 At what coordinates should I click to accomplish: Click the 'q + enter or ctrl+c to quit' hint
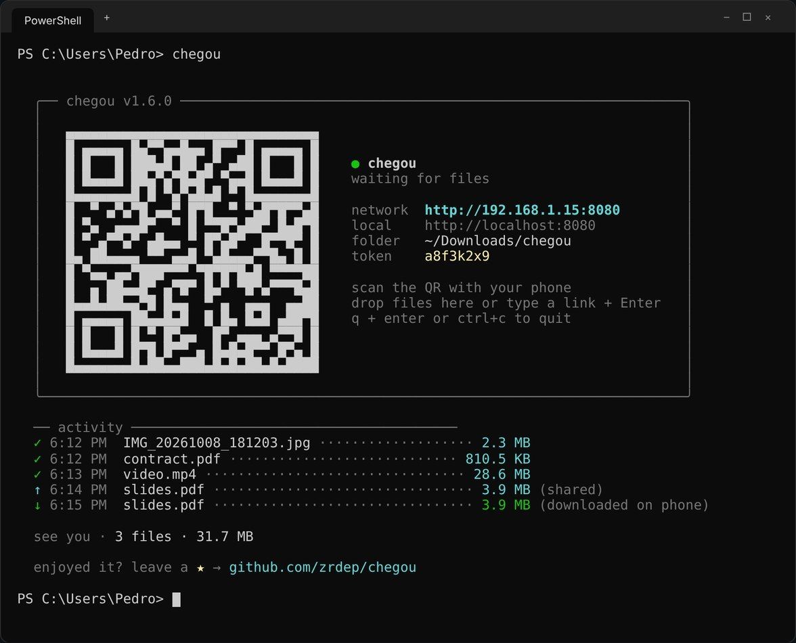(x=461, y=318)
